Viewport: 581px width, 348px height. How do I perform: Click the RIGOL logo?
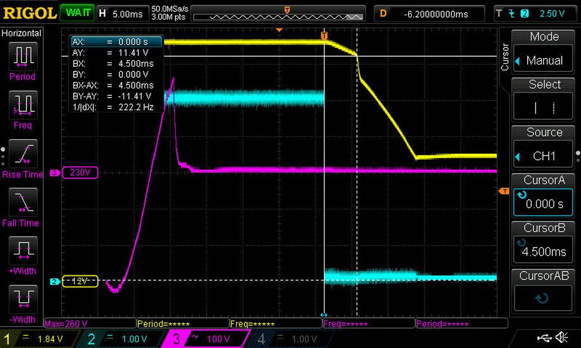29,13
